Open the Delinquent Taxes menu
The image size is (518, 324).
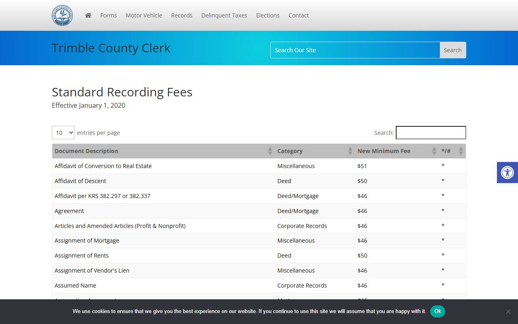point(224,15)
